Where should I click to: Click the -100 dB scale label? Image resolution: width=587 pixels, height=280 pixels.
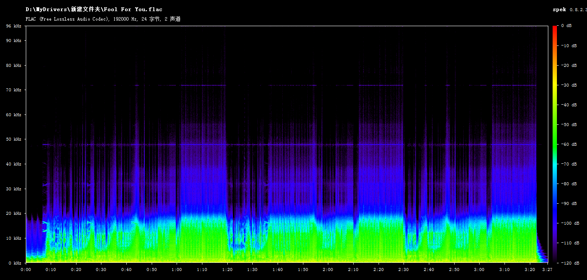pyautogui.click(x=569, y=223)
